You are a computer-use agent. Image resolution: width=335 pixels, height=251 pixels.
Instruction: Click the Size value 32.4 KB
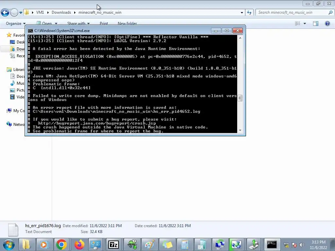[x=96, y=232]
